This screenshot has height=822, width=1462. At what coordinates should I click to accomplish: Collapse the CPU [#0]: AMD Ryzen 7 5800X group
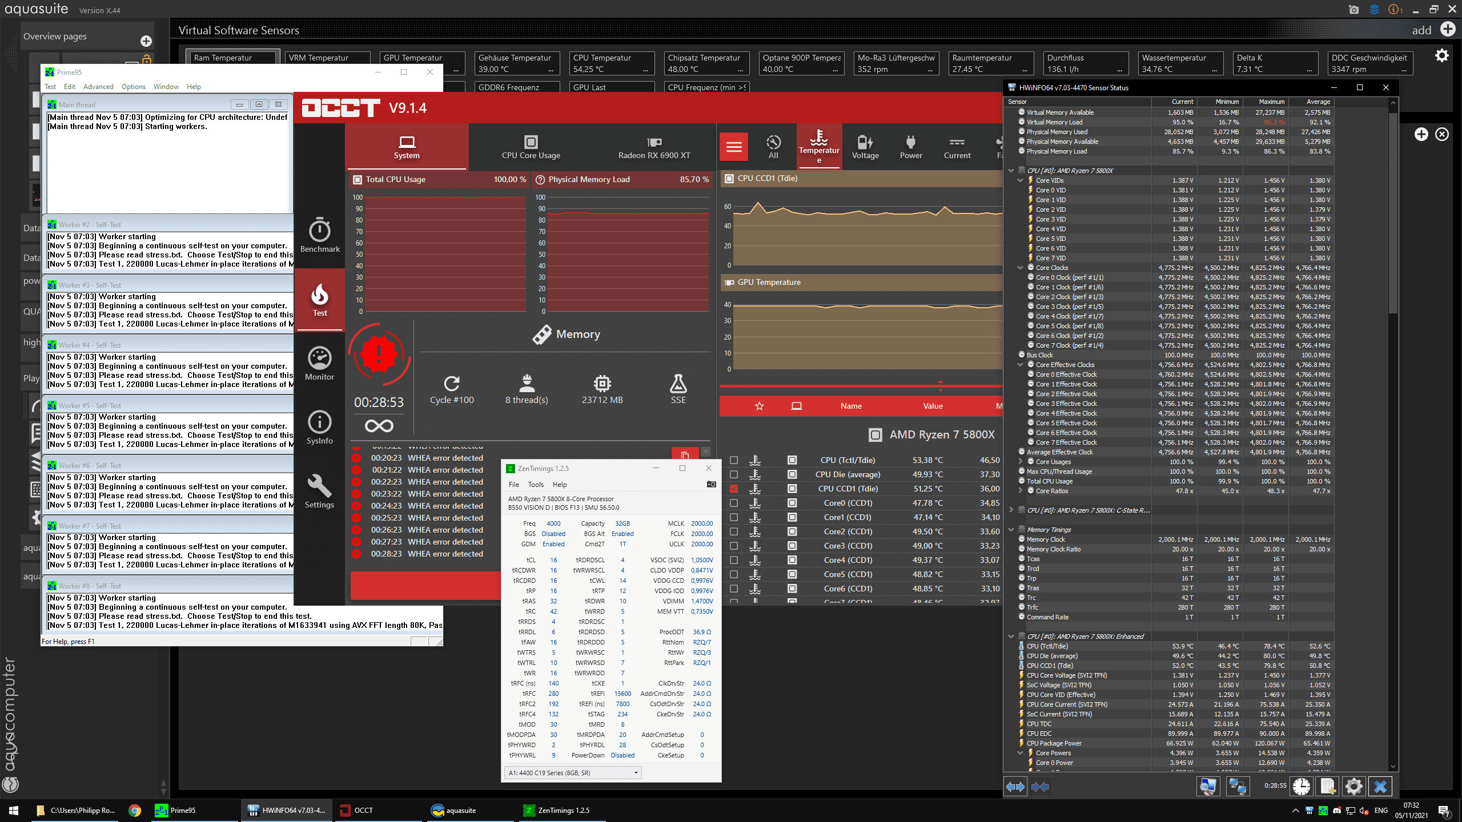(x=1011, y=171)
